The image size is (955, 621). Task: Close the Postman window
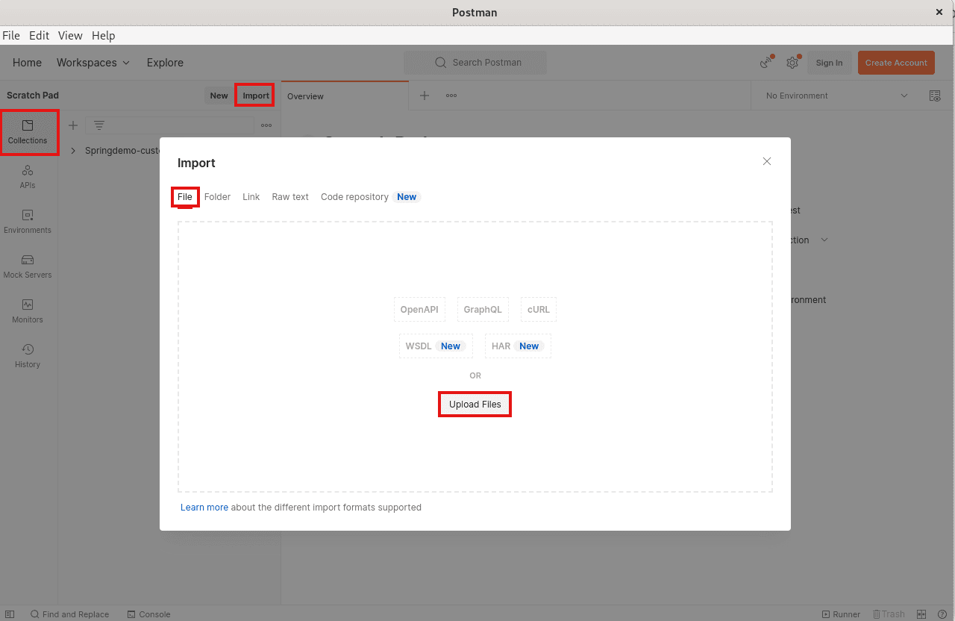click(x=939, y=12)
